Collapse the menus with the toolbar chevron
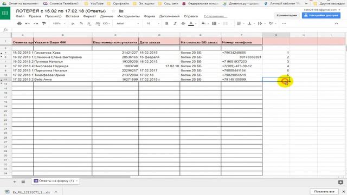 (336, 23)
